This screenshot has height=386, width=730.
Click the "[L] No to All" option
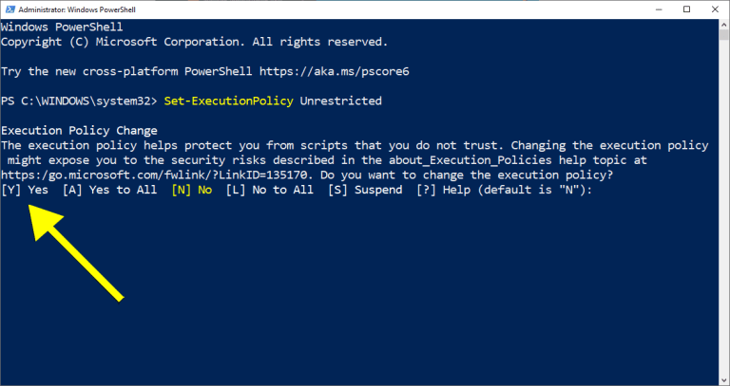[x=269, y=190]
